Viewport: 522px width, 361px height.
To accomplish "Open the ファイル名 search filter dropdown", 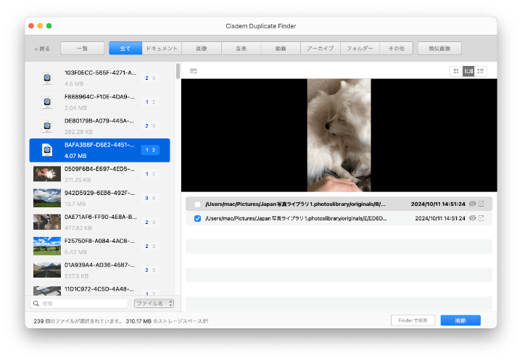I will 154,304.
